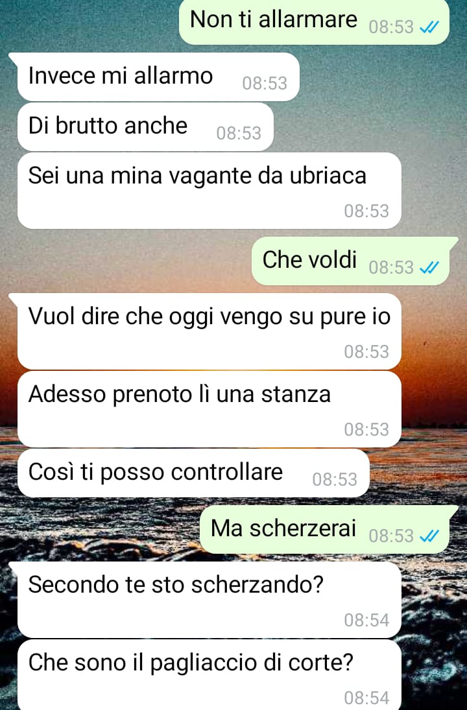Click the 08:54 timestamp under 'Secondo te sto scherzando?'

tap(366, 620)
